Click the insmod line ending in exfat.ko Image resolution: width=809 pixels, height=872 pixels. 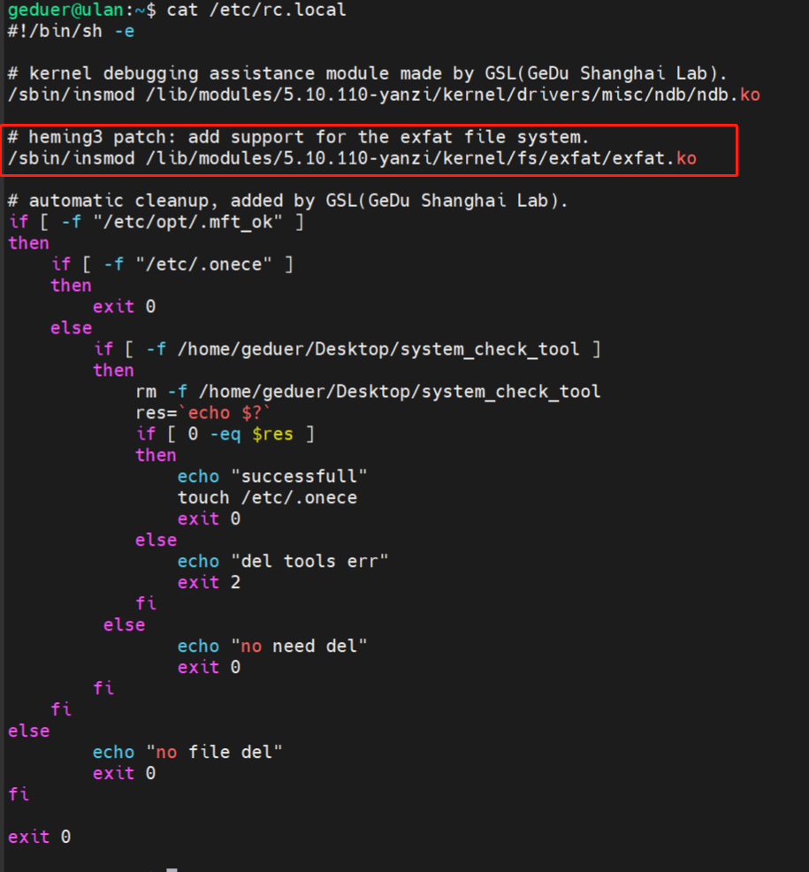[352, 158]
